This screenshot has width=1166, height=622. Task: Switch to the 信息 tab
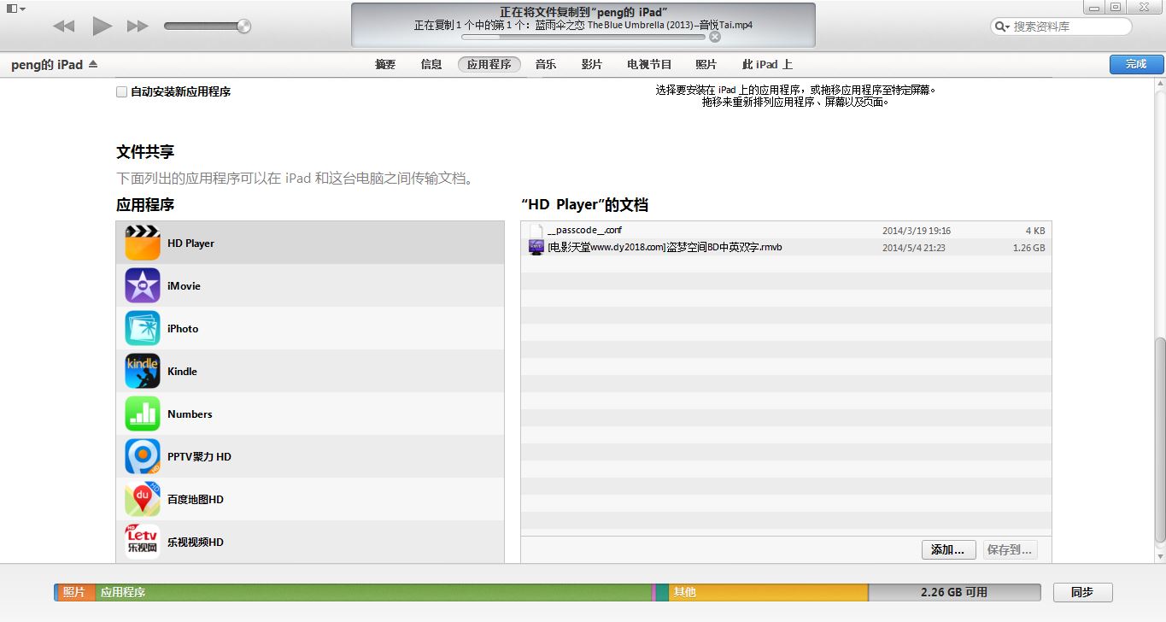tap(431, 64)
